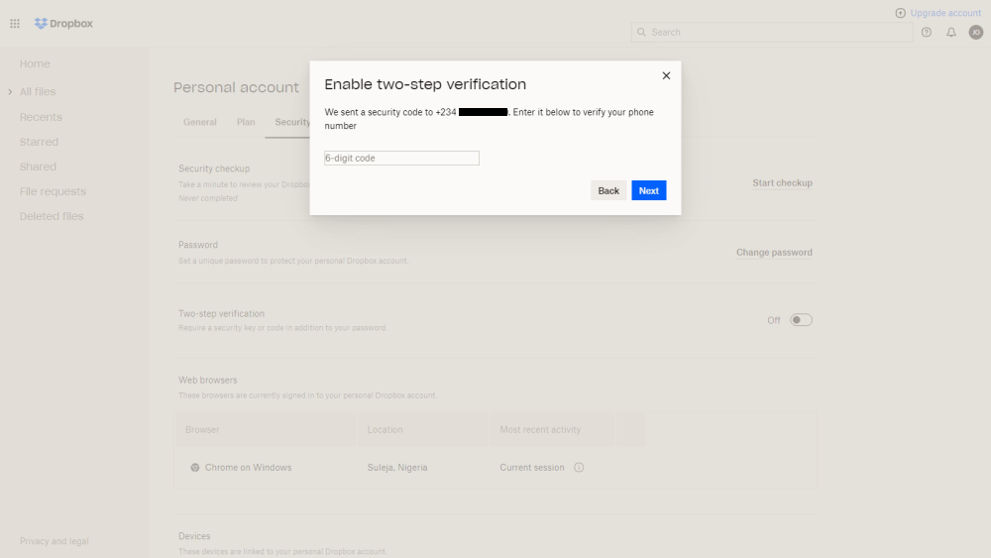Screen dimensions: 991x558
Task: Click the Current session text
Action: [532, 468]
